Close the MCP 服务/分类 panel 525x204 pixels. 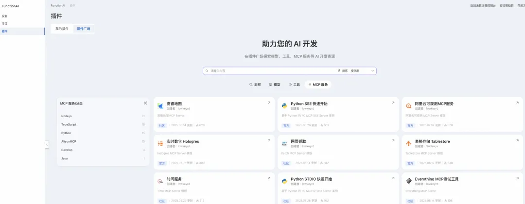point(145,103)
